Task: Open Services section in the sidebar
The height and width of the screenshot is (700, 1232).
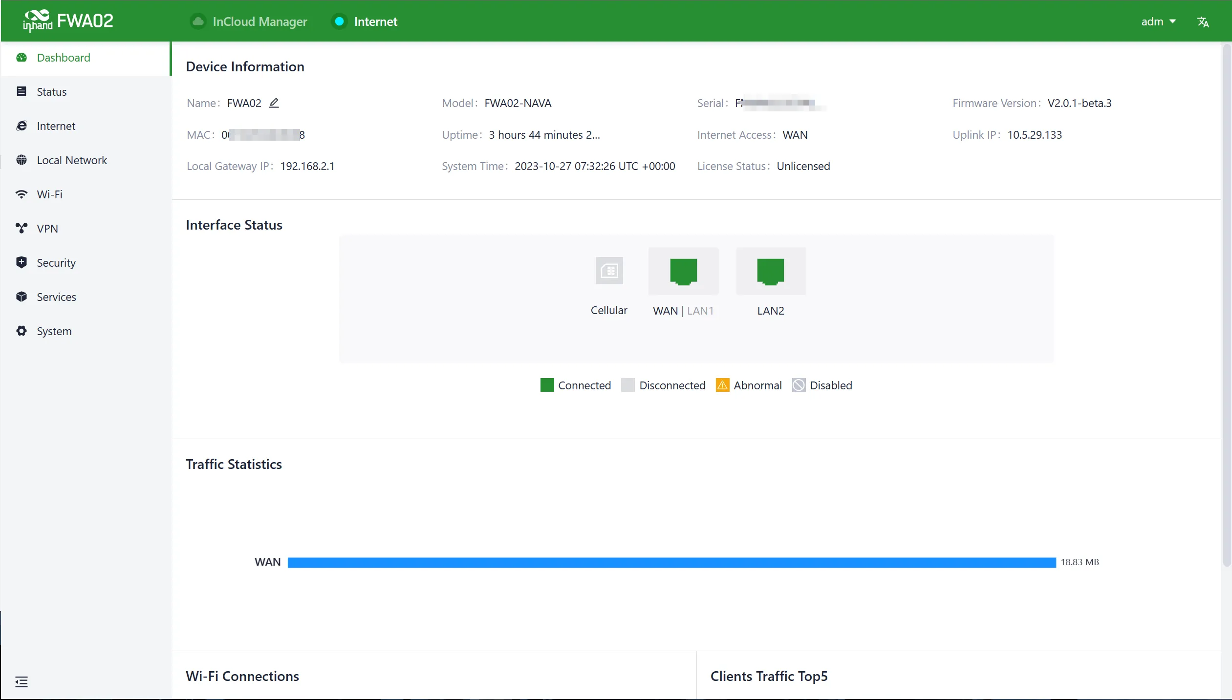Action: 86,297
